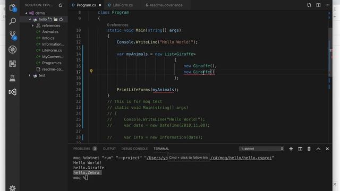Screen dimensions: 340x191
Task: Open the Search view in activity bar
Action: pos(12,21)
